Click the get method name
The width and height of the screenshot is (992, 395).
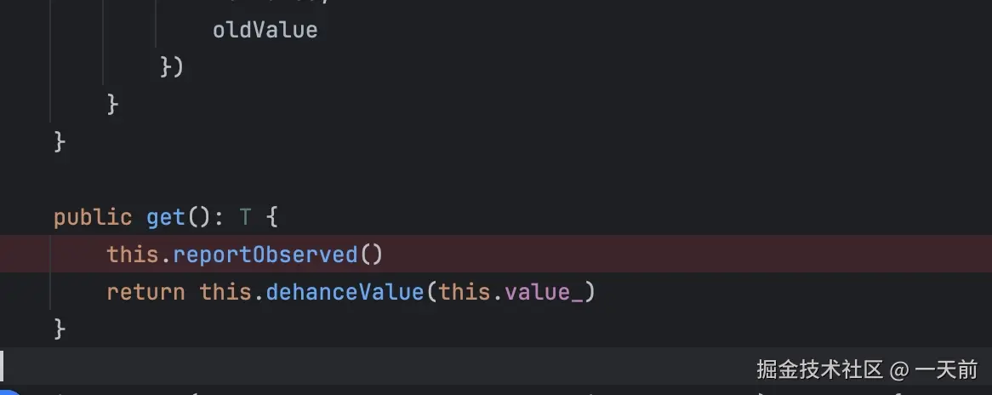click(166, 217)
